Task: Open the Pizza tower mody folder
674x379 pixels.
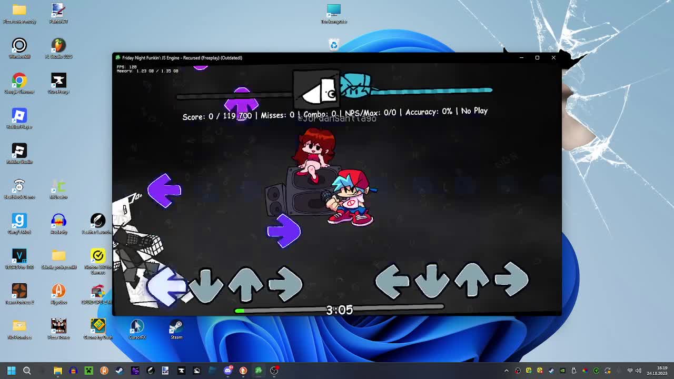Action: (19, 13)
